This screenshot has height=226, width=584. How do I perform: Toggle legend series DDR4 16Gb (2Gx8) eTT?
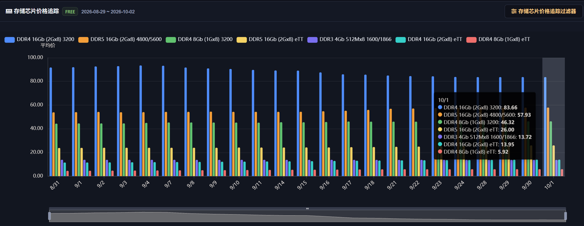(428, 39)
